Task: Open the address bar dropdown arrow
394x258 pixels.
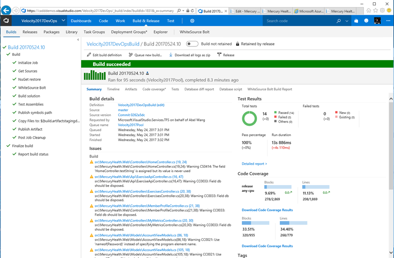Action: (x=183, y=11)
